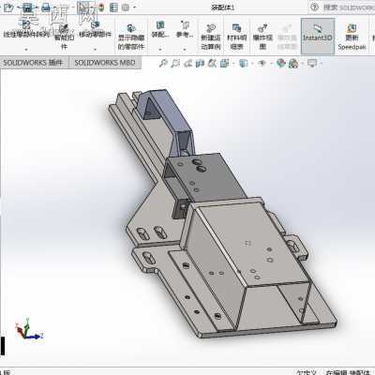This screenshot has height=375, width=375.
Task: Click the 欠定义 status bar text
Action: pyautogui.click(x=307, y=372)
